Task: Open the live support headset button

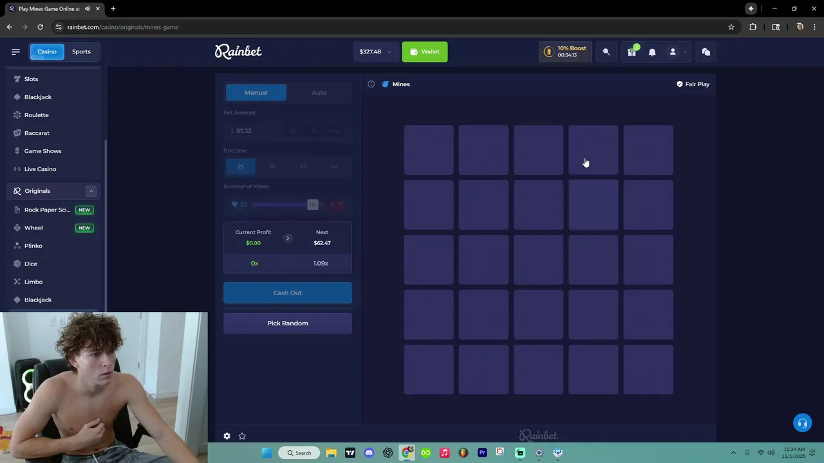Action: tap(802, 422)
